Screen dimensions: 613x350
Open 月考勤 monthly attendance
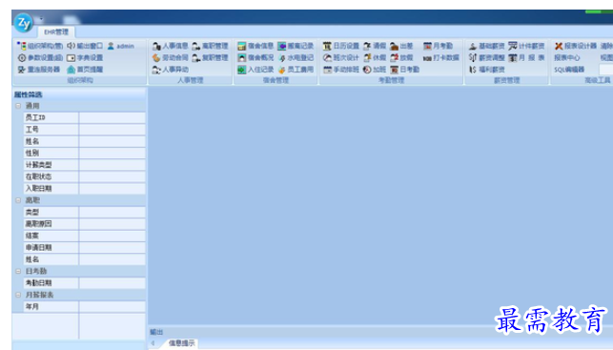[x=438, y=46]
